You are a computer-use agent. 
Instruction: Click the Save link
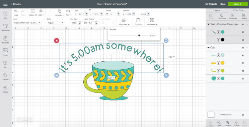coord(223,4)
